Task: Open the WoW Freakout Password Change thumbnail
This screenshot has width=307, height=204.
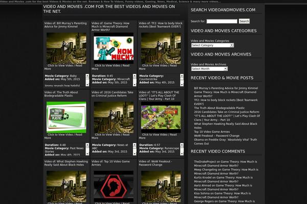Action: coord(161,187)
